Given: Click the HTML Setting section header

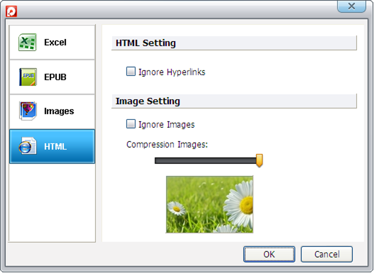Looking at the screenshot, I should click(x=146, y=43).
